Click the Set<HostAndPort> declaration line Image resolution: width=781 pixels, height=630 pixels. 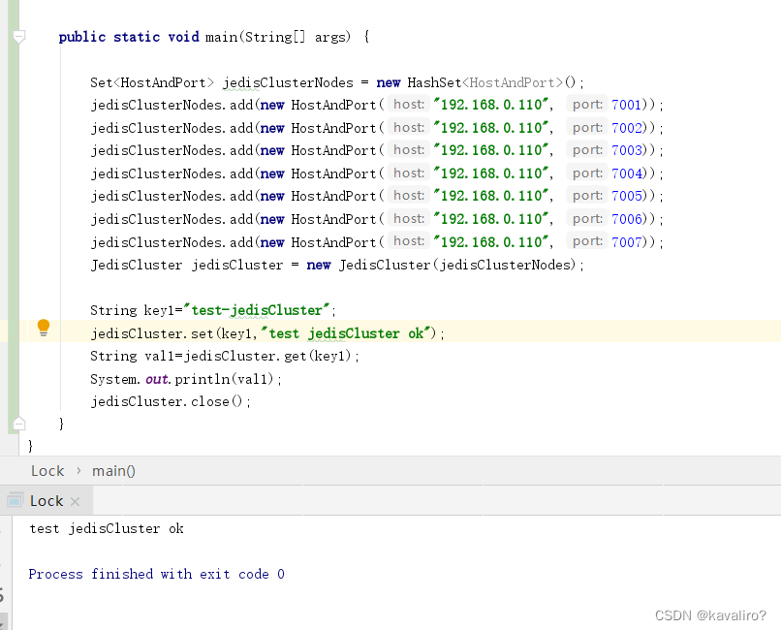(x=336, y=82)
